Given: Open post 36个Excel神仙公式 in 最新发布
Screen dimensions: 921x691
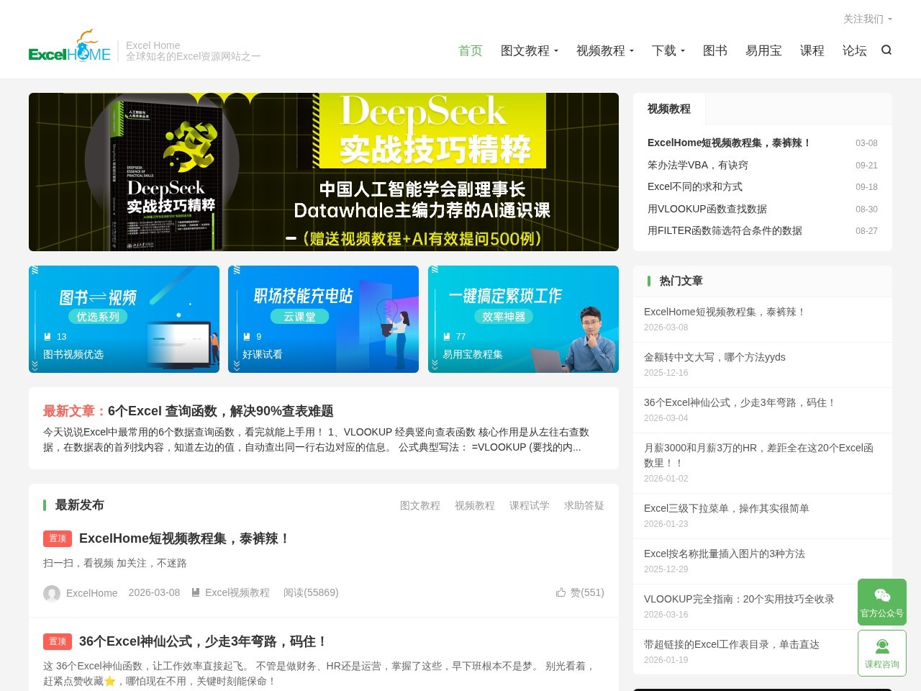Looking at the screenshot, I should click(x=203, y=641).
